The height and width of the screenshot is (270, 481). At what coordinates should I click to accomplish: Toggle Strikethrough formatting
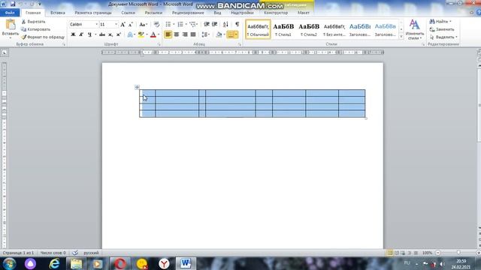tap(102, 34)
